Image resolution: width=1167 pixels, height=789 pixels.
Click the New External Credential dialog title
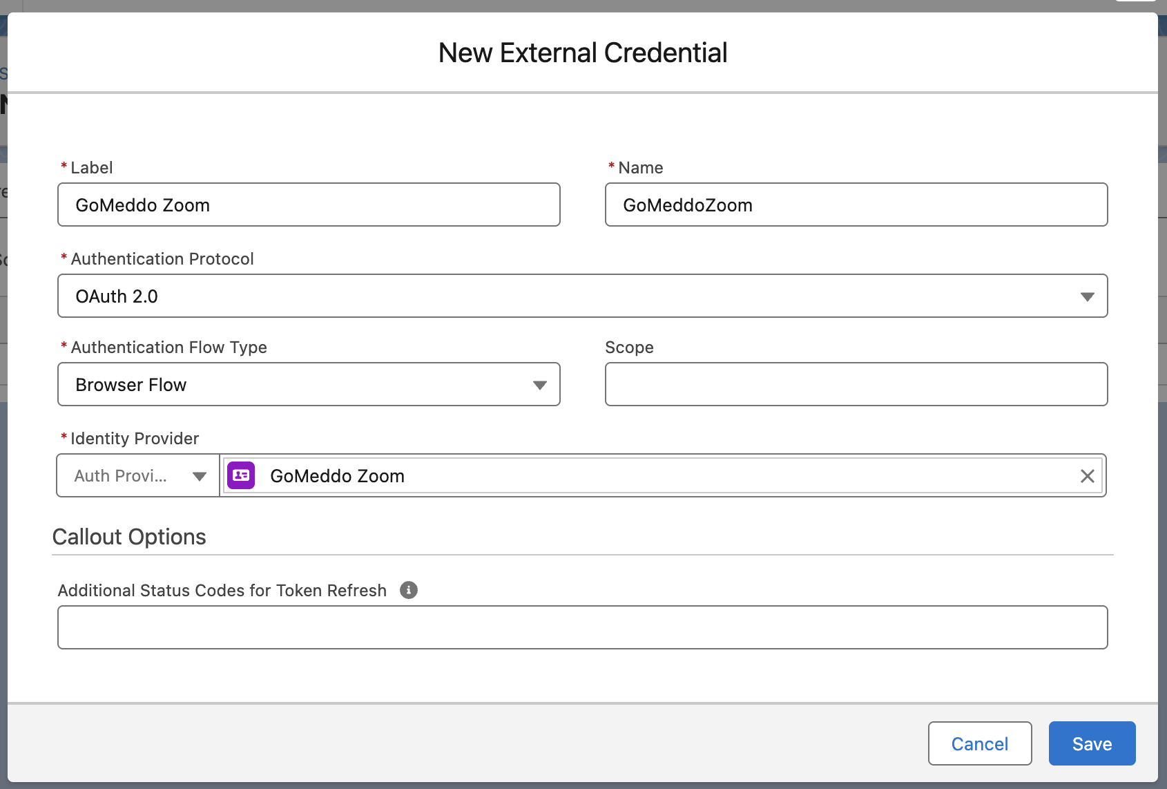click(582, 53)
